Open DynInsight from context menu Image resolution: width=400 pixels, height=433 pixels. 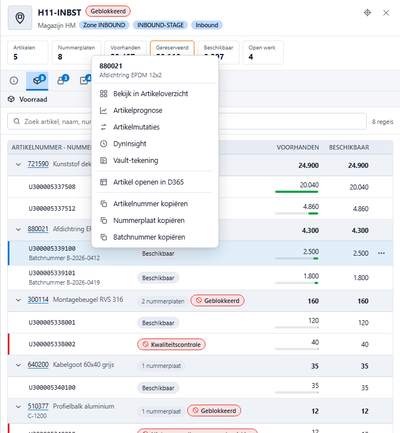pos(155,144)
